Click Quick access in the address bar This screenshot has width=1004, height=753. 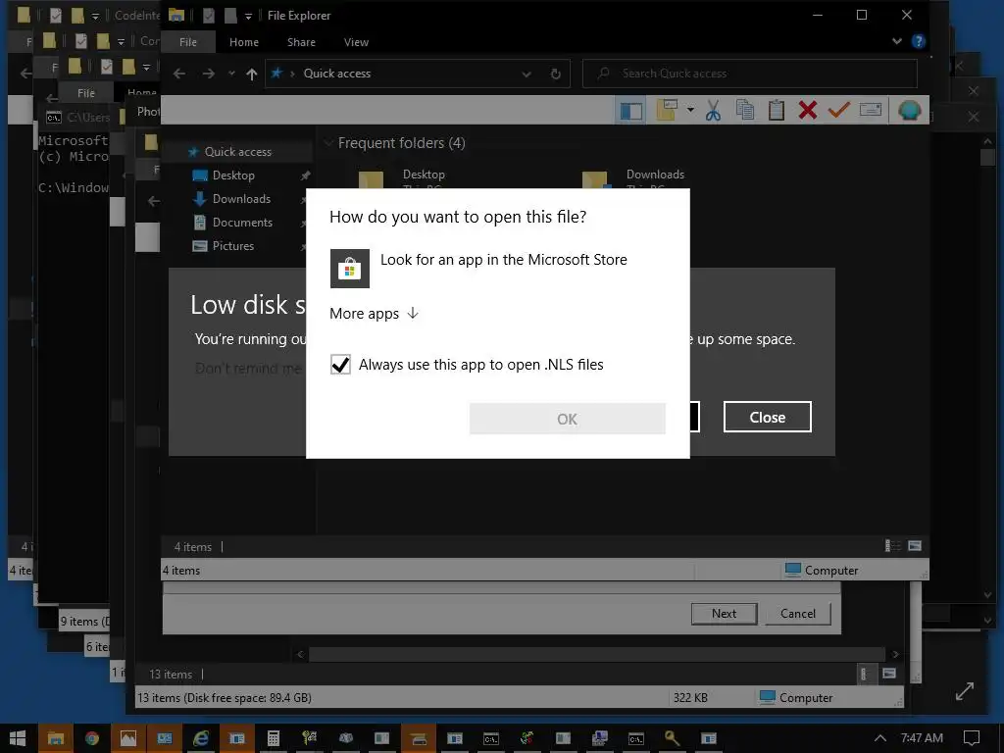337,73
